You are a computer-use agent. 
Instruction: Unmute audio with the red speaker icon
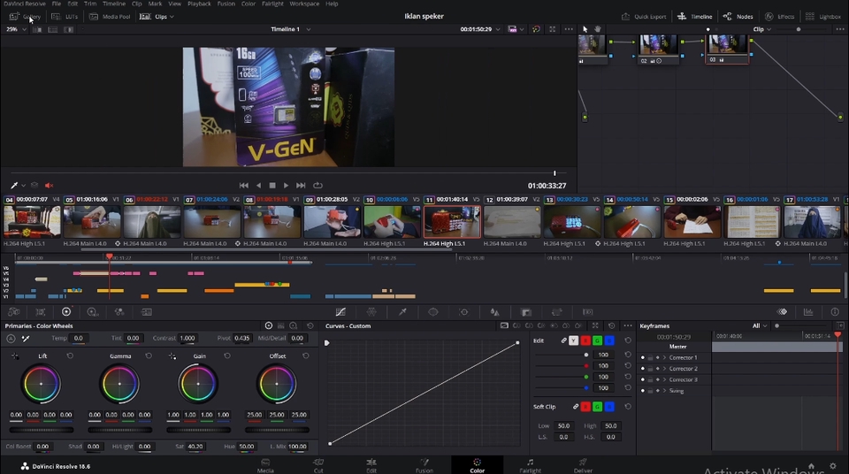click(49, 185)
